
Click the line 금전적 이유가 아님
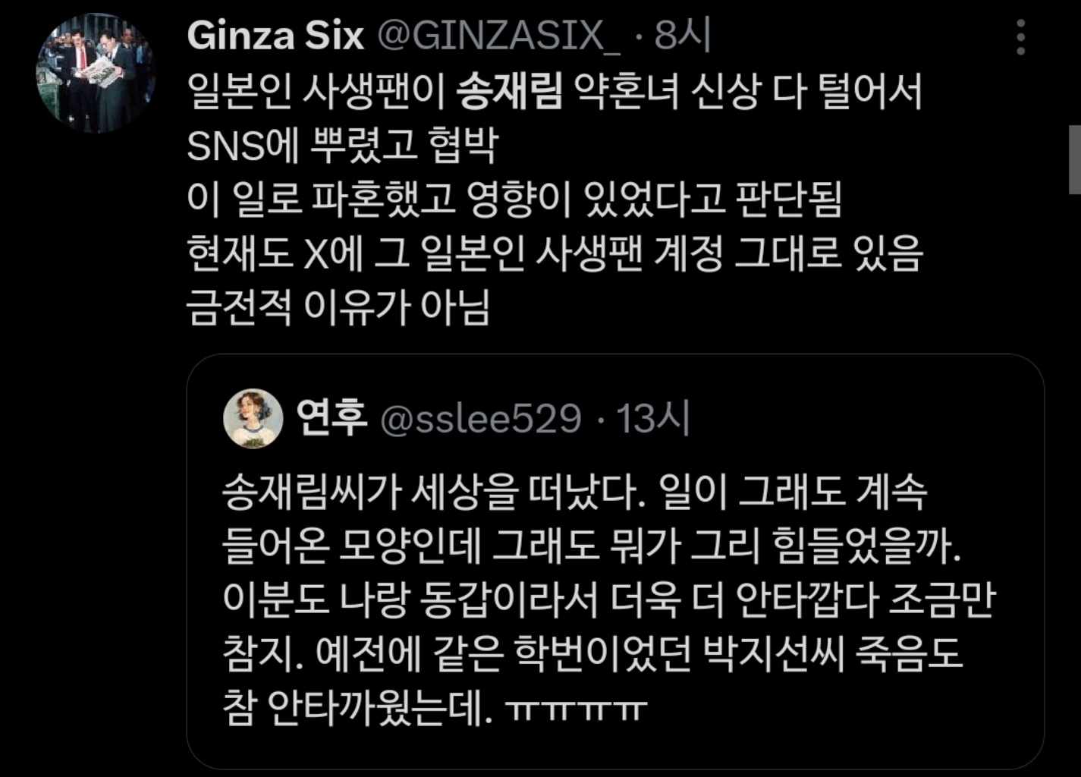338,307
